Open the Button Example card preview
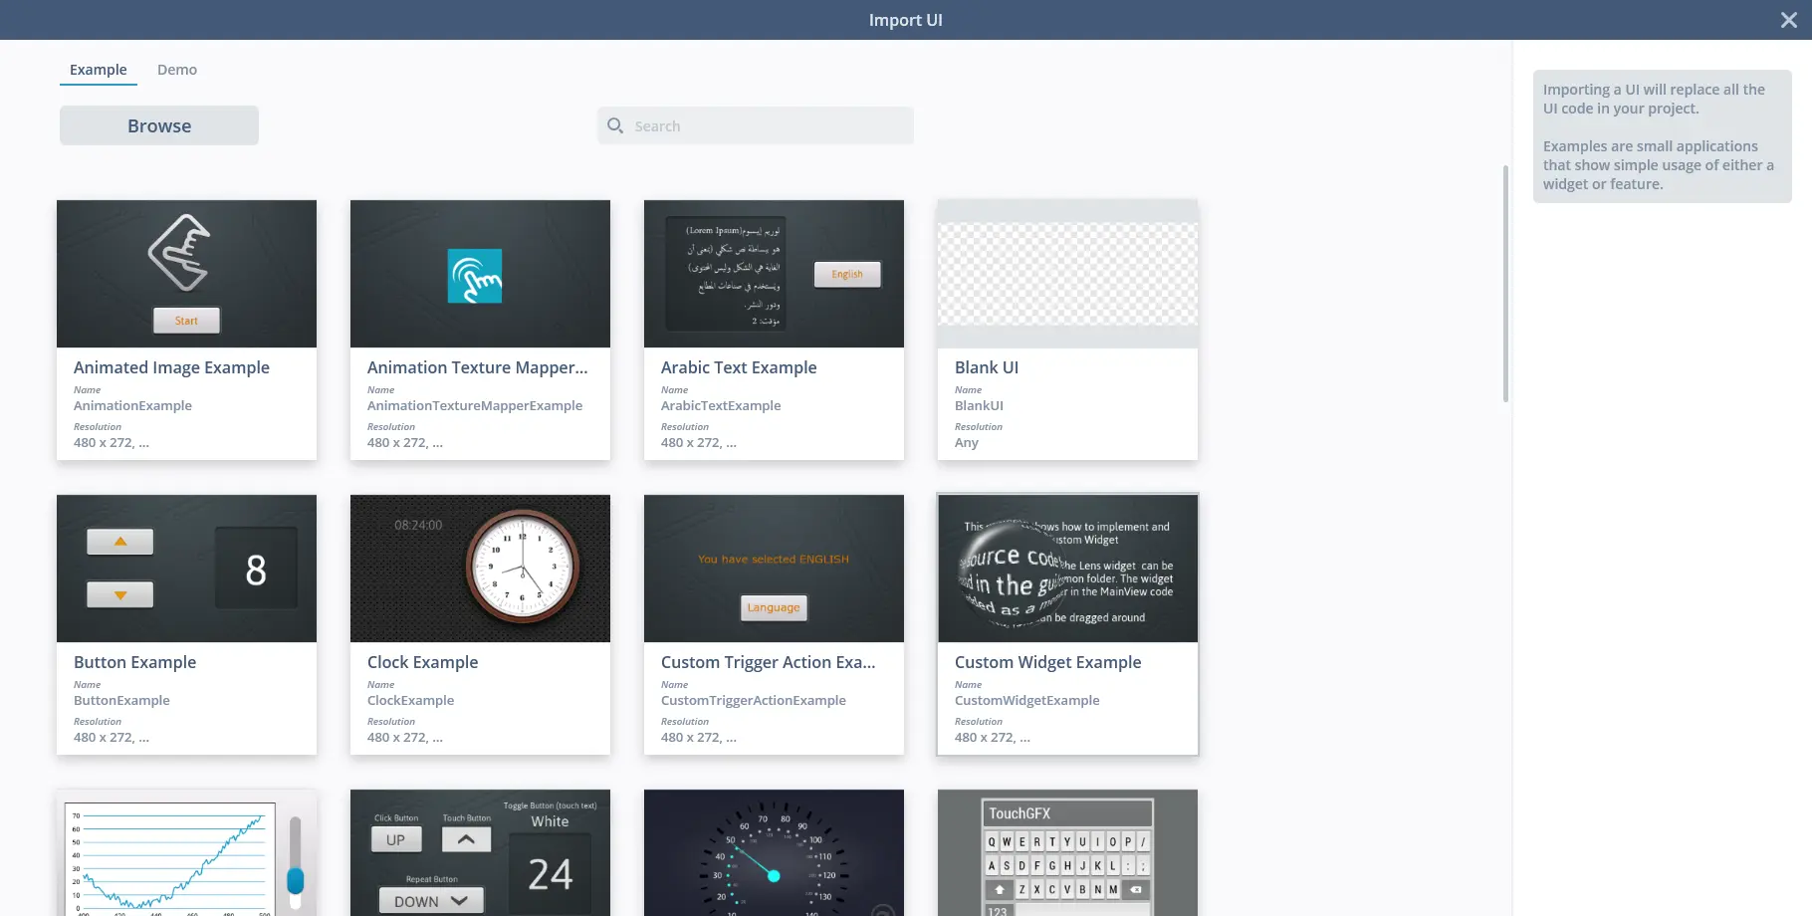 point(186,569)
